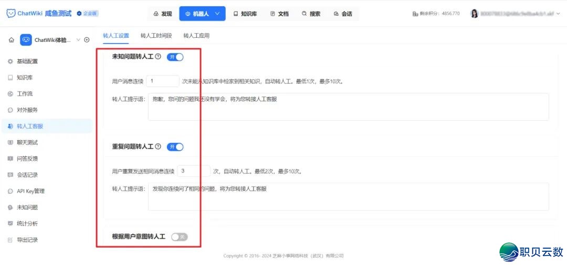This screenshot has height=265, width=567.
Task: Click the 统计分析 icon
Action: [10, 224]
